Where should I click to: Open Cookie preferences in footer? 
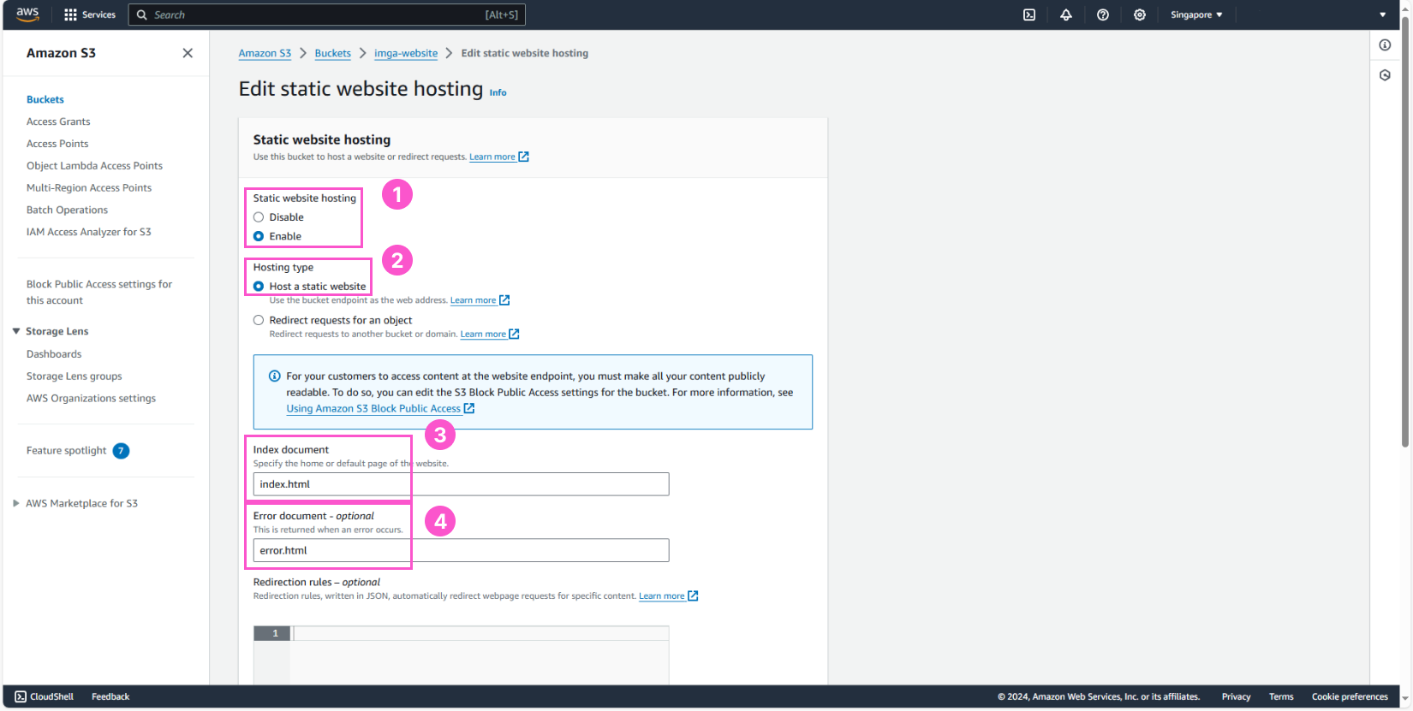1350,696
